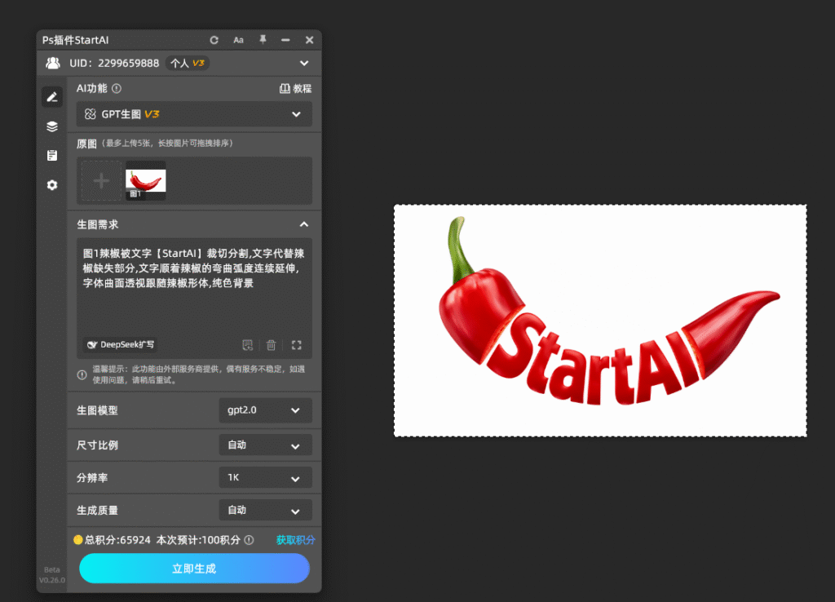Clear prompt with the trash icon
Image resolution: width=835 pixels, height=602 pixels.
[271, 345]
